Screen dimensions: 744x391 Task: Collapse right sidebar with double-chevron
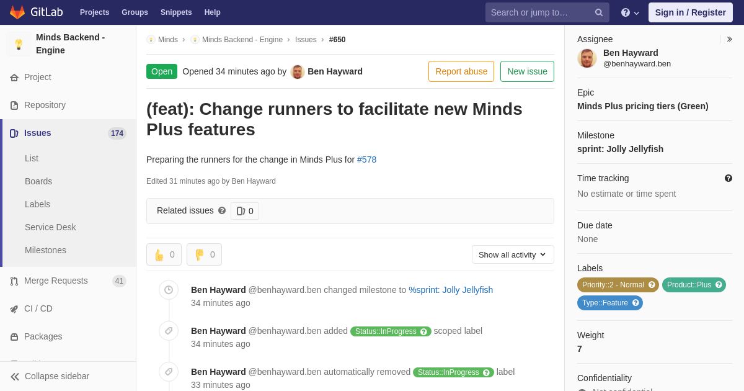729,39
